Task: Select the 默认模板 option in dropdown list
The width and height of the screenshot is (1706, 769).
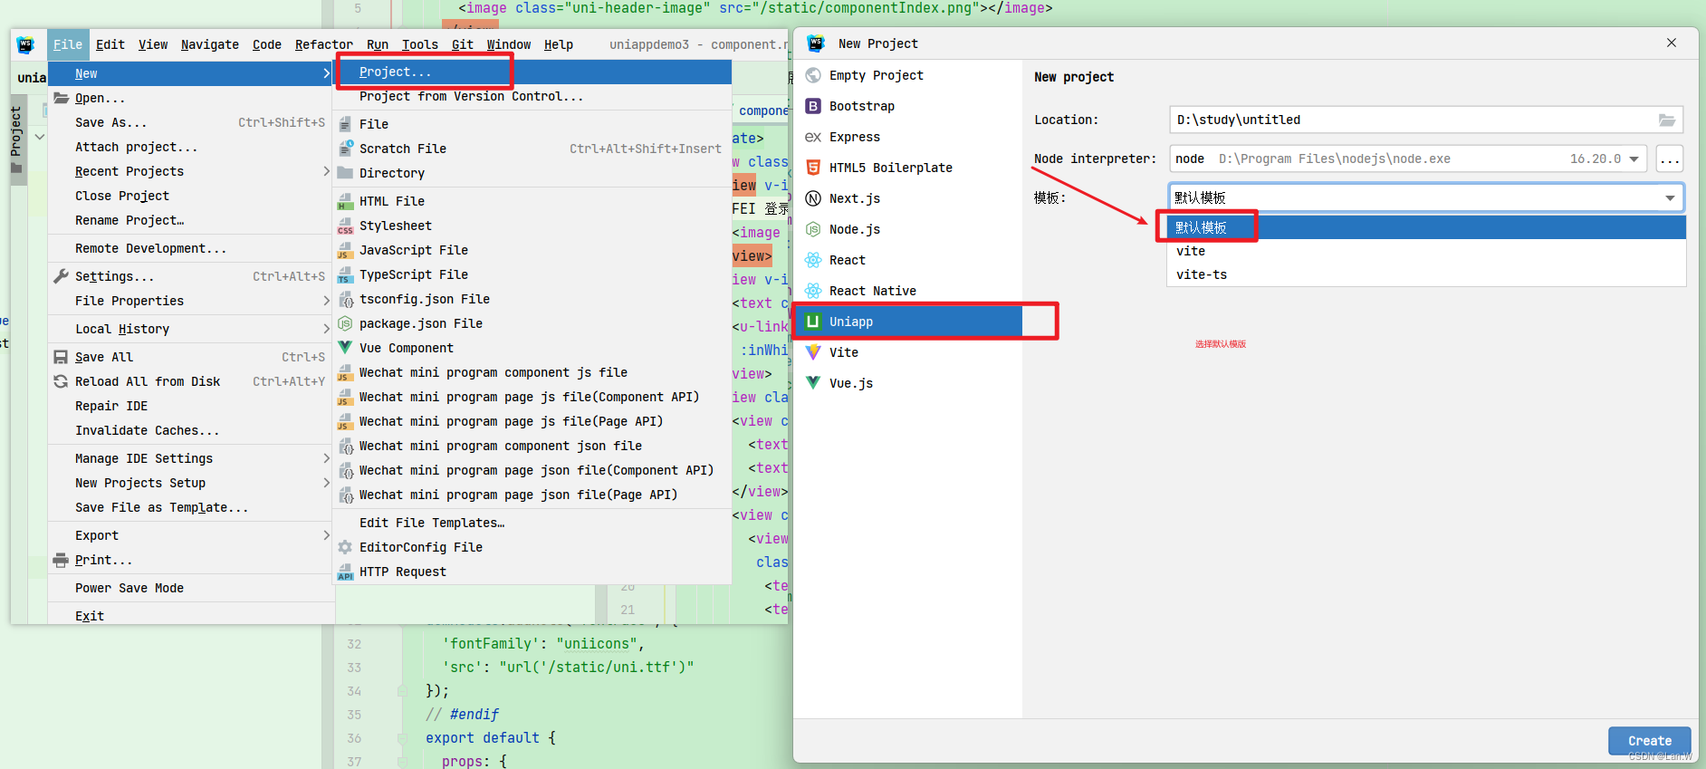Action: click(1427, 227)
